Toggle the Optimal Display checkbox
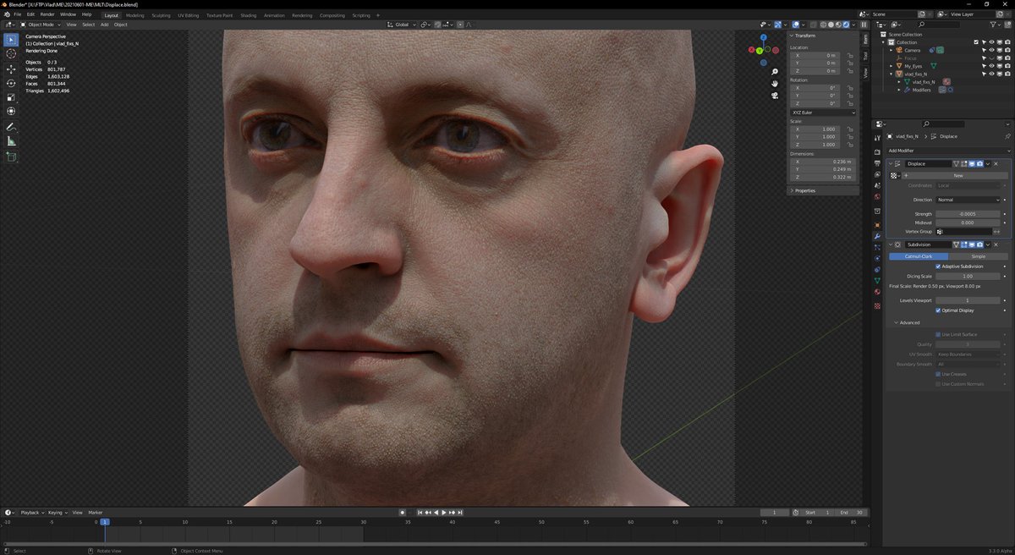Image resolution: width=1015 pixels, height=555 pixels. tap(938, 310)
